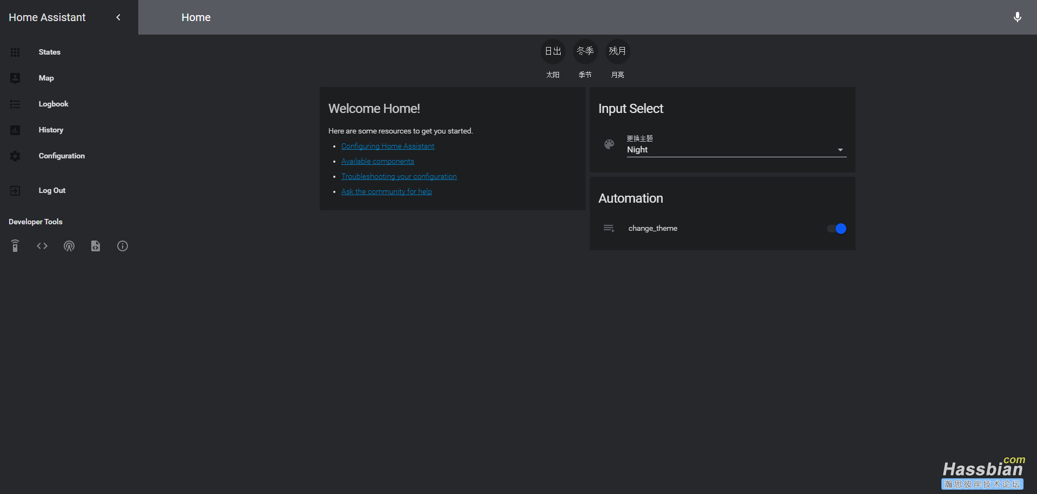The width and height of the screenshot is (1037, 494).
Task: Click the Developer Tools section label
Action: click(x=36, y=222)
